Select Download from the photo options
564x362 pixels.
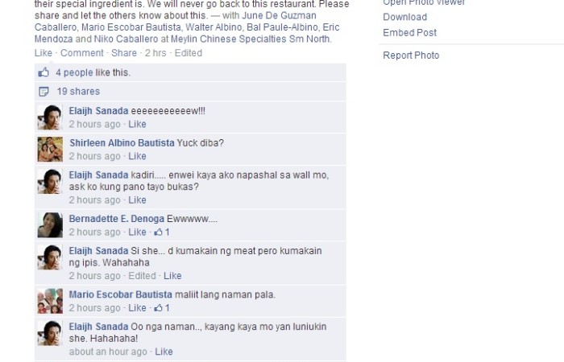(405, 17)
